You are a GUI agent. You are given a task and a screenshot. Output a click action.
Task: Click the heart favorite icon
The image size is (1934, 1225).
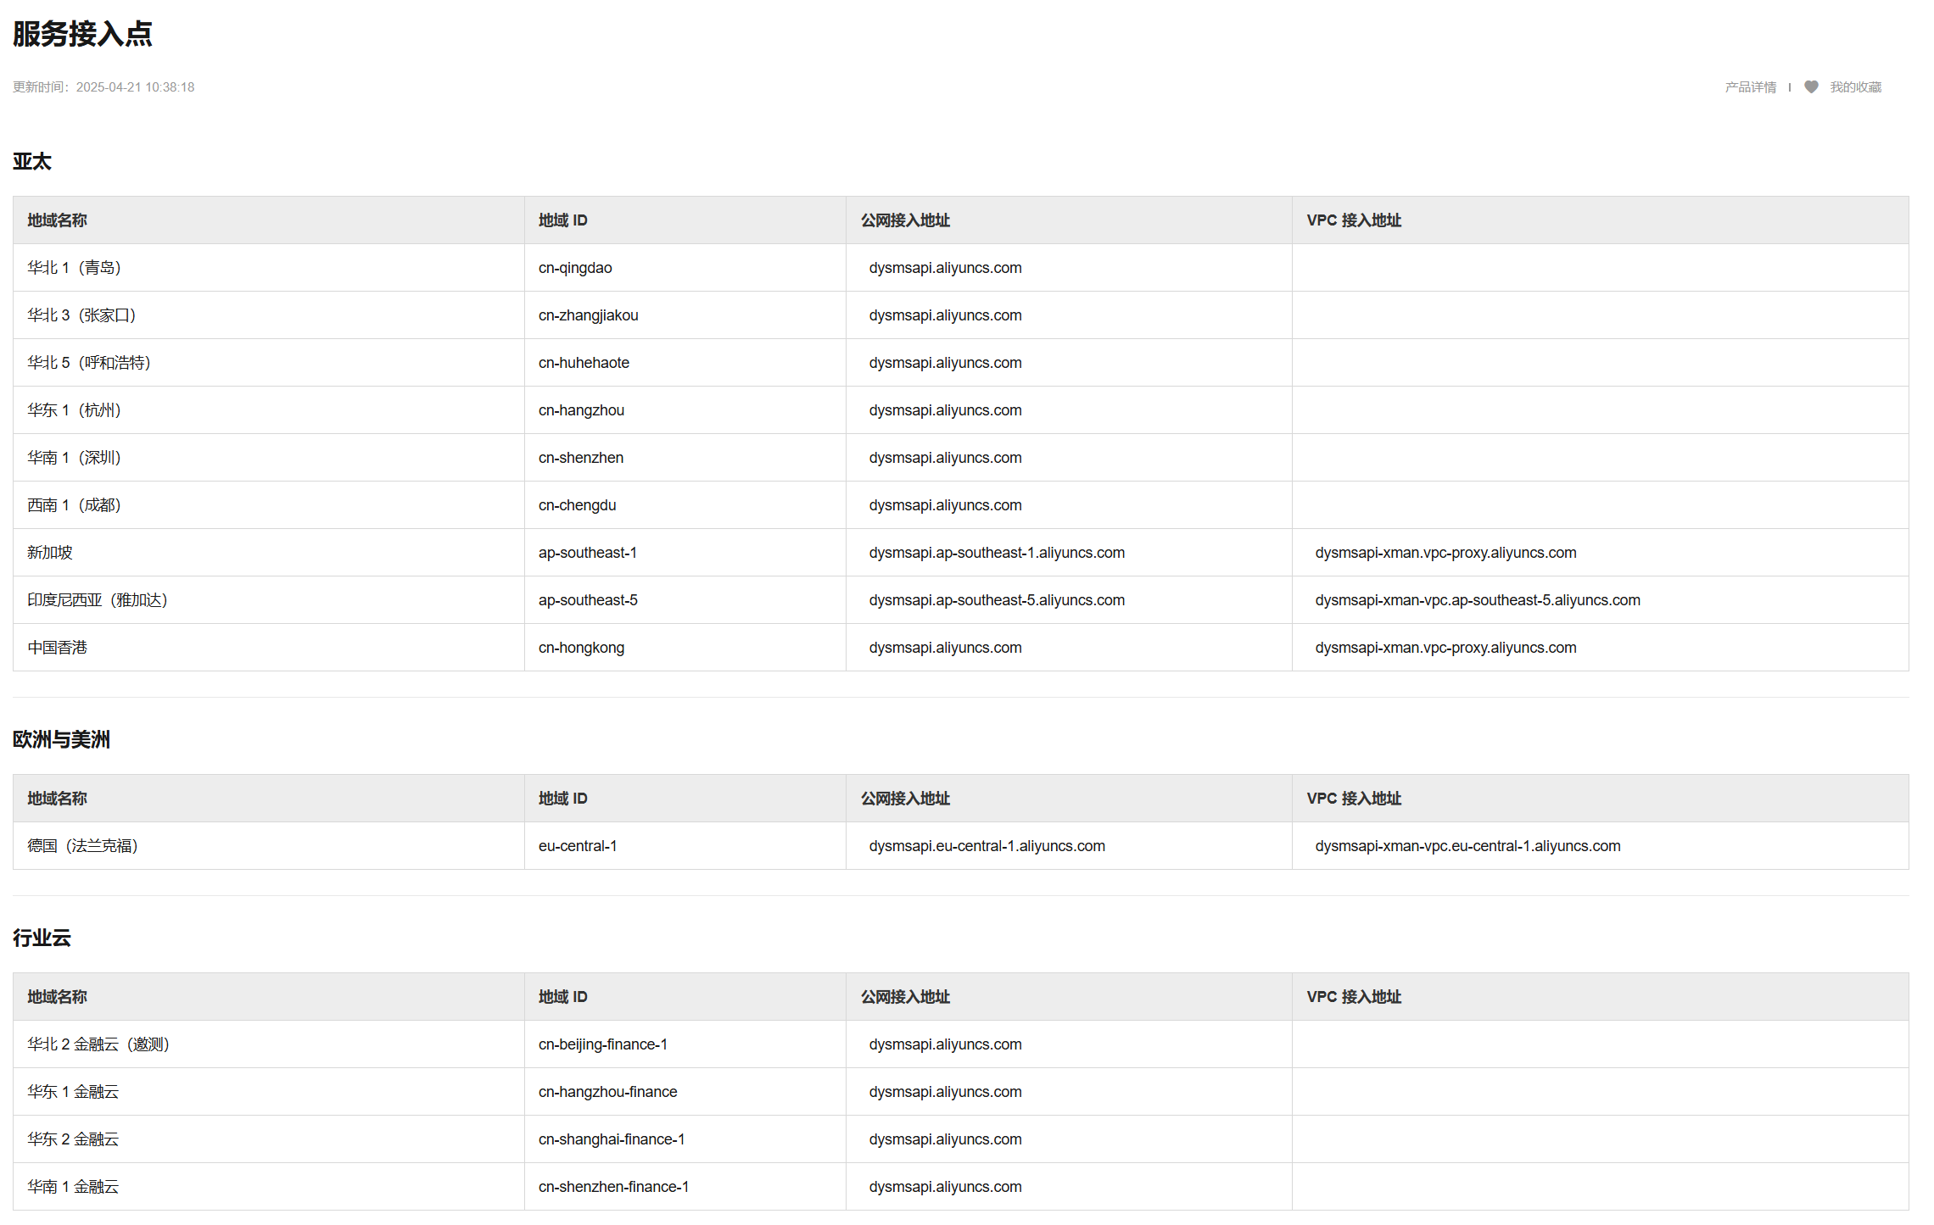click(1811, 87)
